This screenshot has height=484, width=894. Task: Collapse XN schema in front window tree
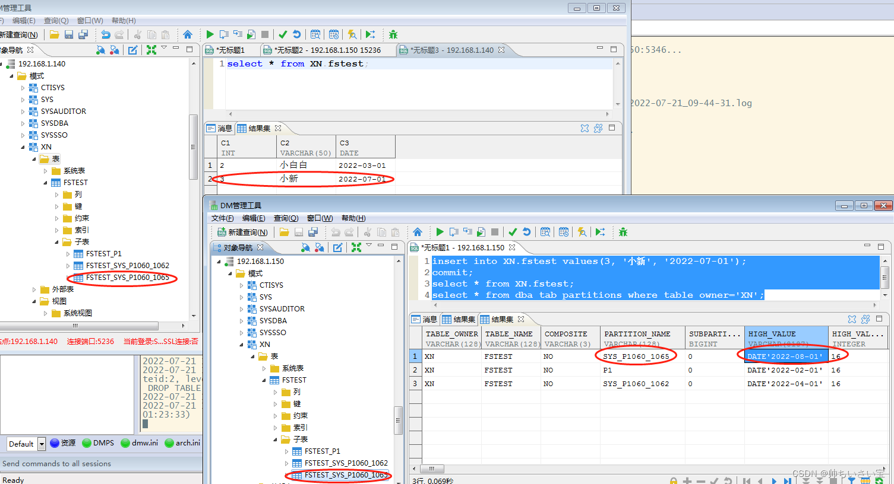coord(242,345)
